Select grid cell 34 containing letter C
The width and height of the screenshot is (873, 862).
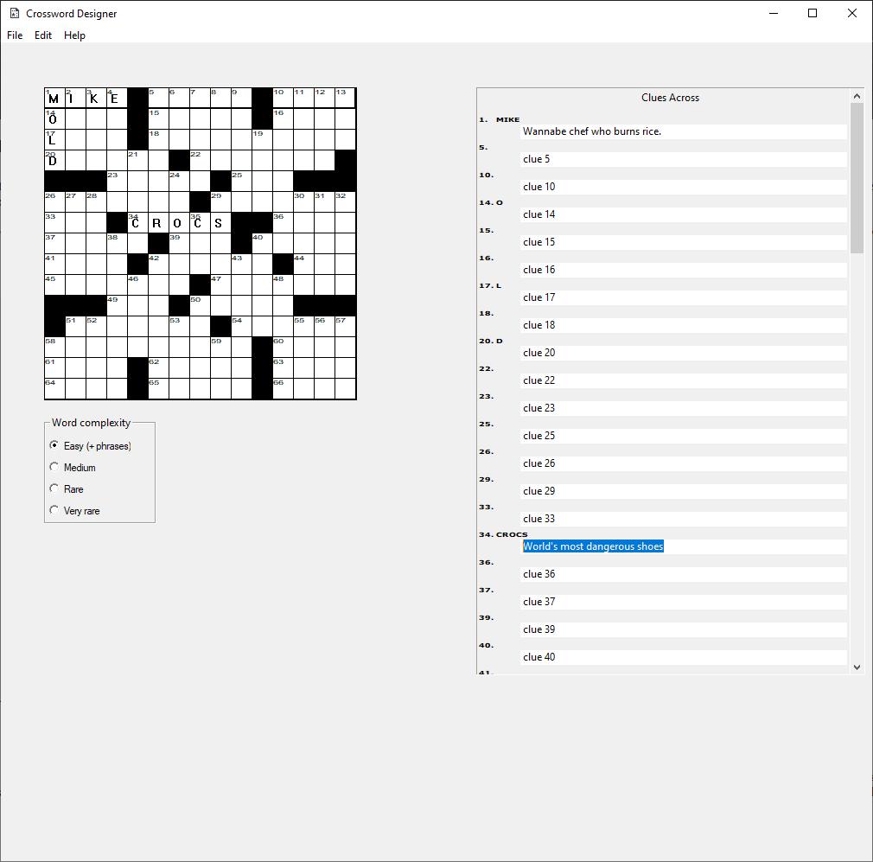[x=137, y=223]
